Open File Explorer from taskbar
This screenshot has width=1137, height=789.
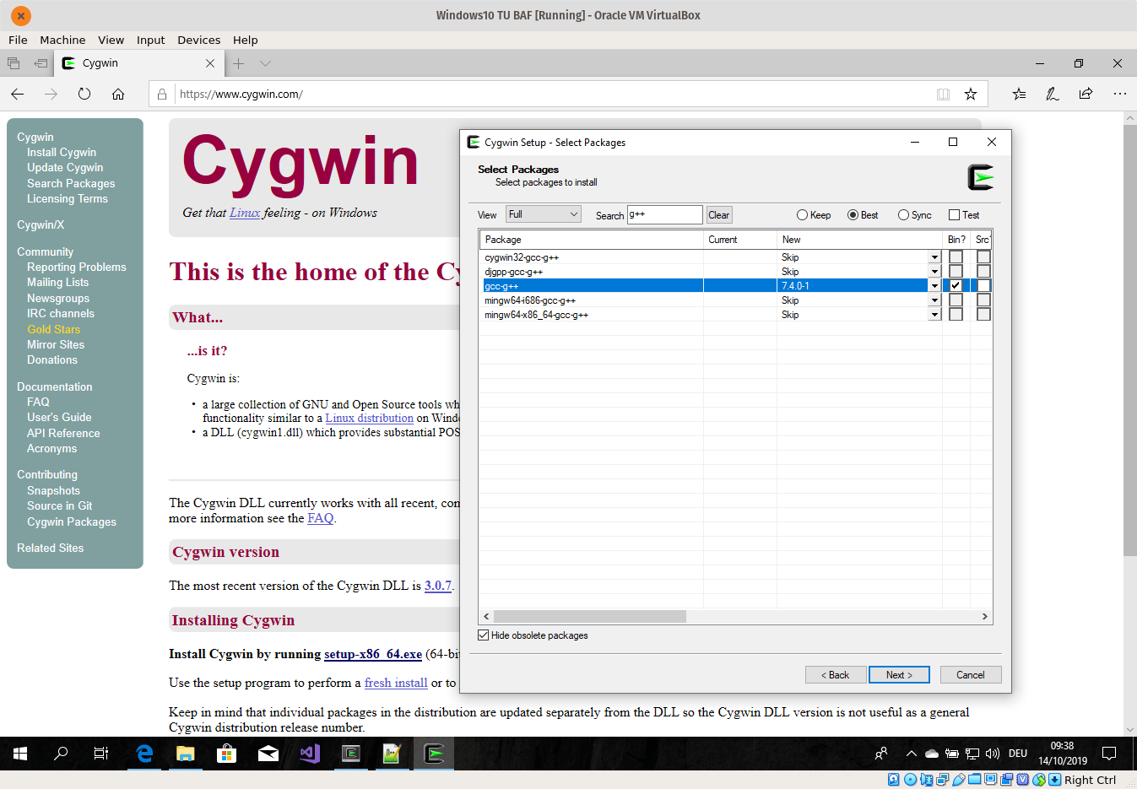(x=186, y=754)
